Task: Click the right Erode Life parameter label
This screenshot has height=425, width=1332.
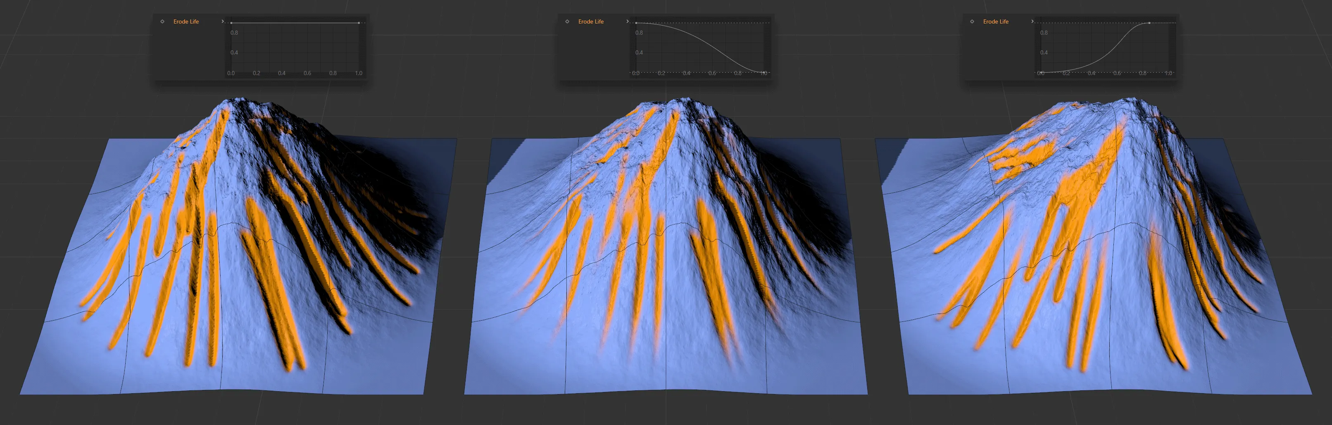Action: coord(996,21)
